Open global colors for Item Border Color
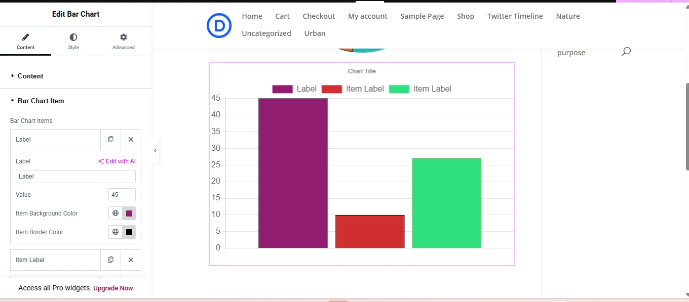Viewport: 689px width, 302px height. coord(116,232)
